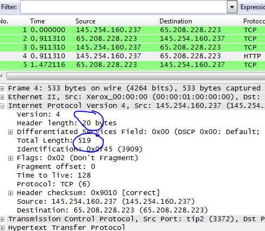Select the Fragment offset: 0 field
Screen dimensions: 265x231
pyautogui.click(x=56, y=167)
